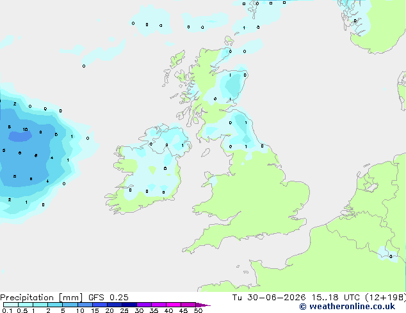Choose the 30–35 mm purple legend swatch
Screen dimensions: 406x313
[143, 305]
